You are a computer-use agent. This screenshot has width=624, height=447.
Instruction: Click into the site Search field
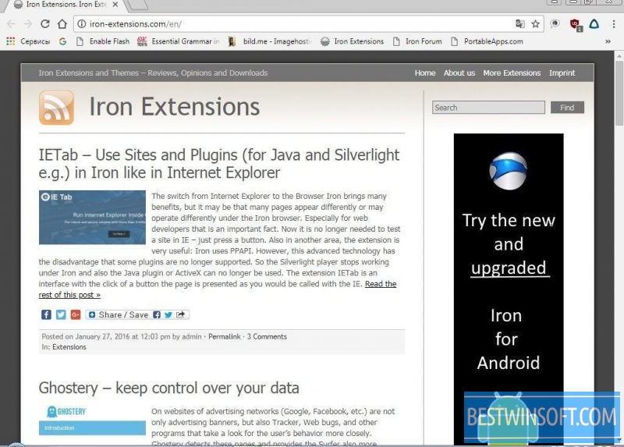pyautogui.click(x=488, y=108)
